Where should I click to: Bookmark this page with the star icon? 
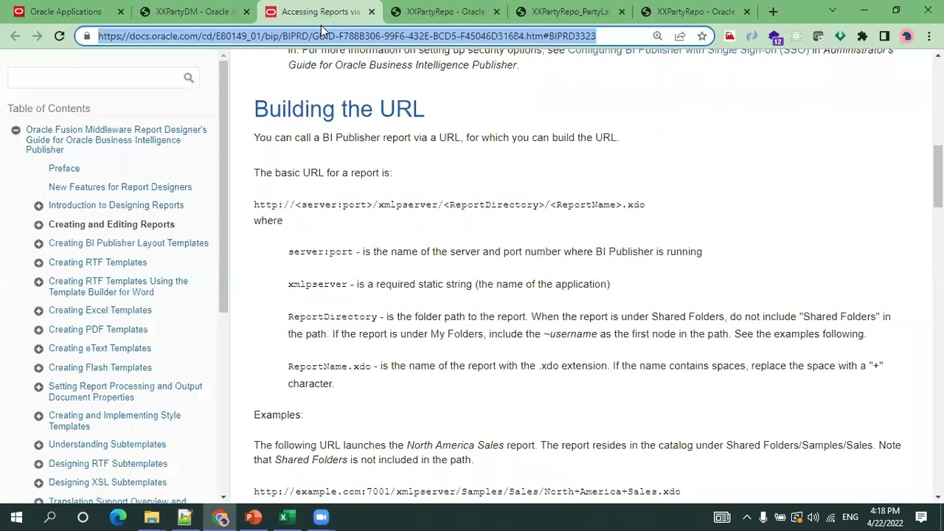click(x=702, y=36)
